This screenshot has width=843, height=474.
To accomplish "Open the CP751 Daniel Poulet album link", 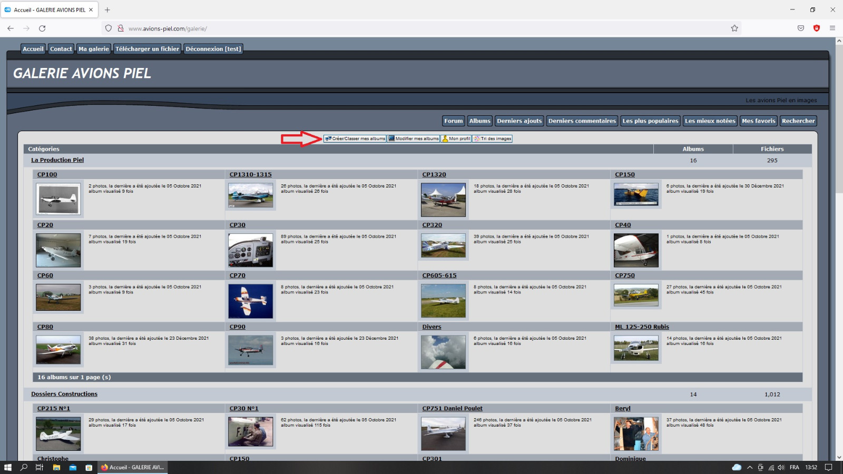I will [x=453, y=409].
